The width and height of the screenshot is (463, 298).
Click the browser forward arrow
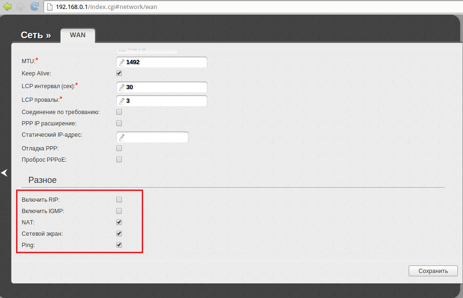coord(21,7)
